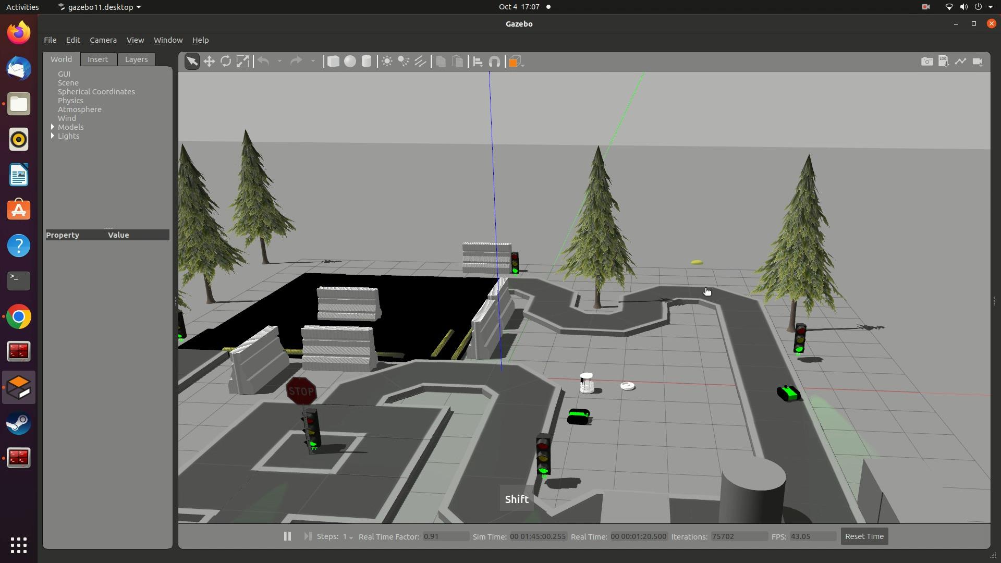Open the Window menu
This screenshot has height=563, width=1001.
coord(168,40)
